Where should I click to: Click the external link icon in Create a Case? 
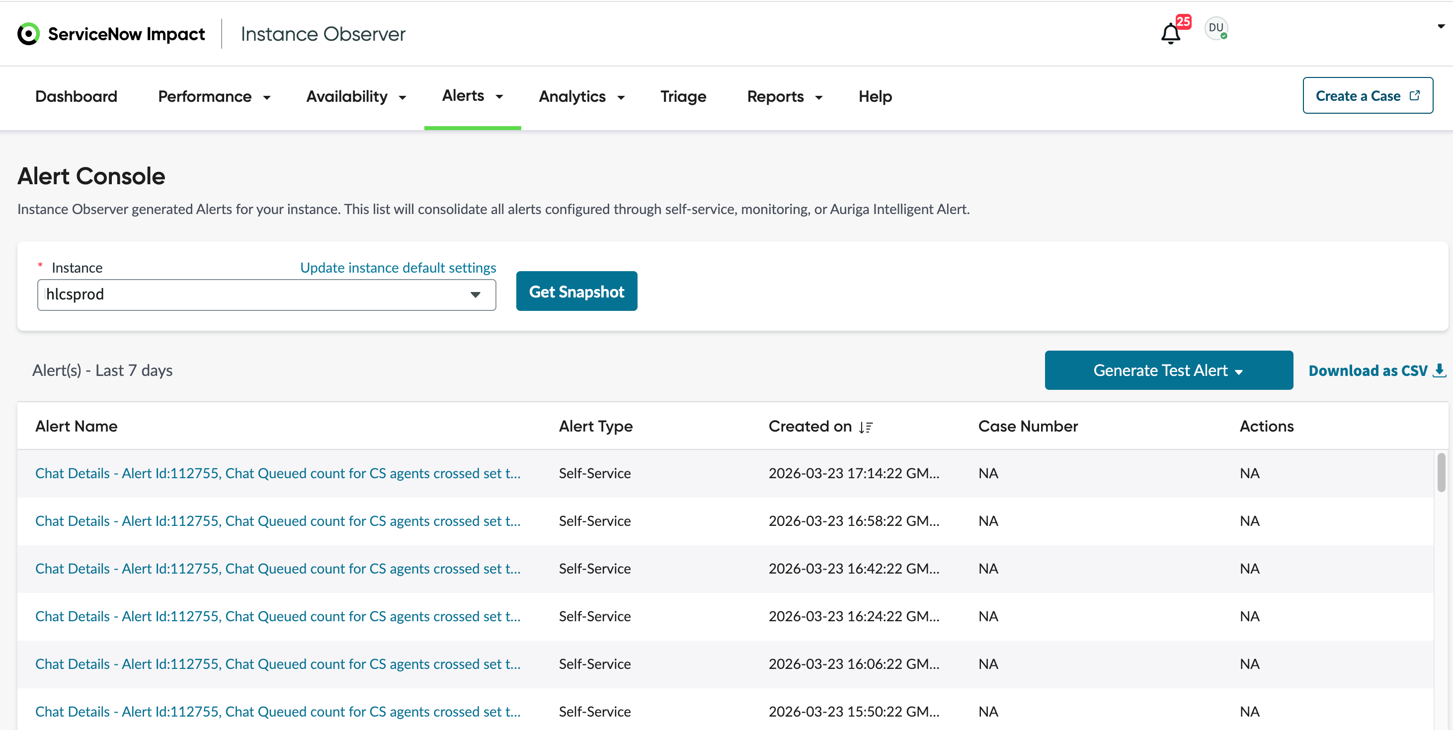pyautogui.click(x=1415, y=95)
